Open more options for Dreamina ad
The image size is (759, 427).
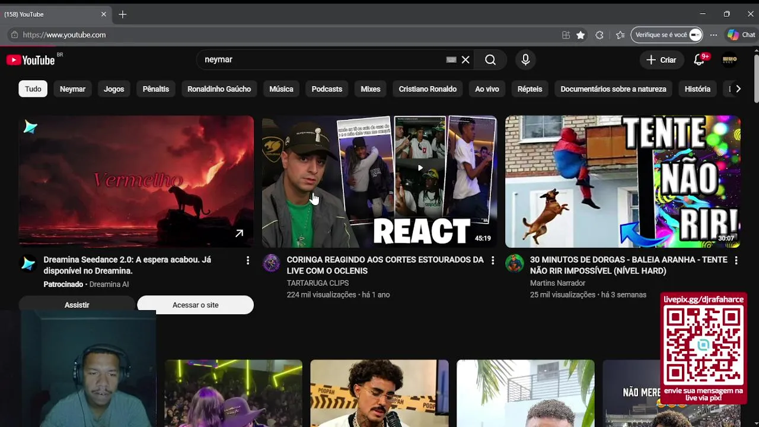pyautogui.click(x=248, y=260)
